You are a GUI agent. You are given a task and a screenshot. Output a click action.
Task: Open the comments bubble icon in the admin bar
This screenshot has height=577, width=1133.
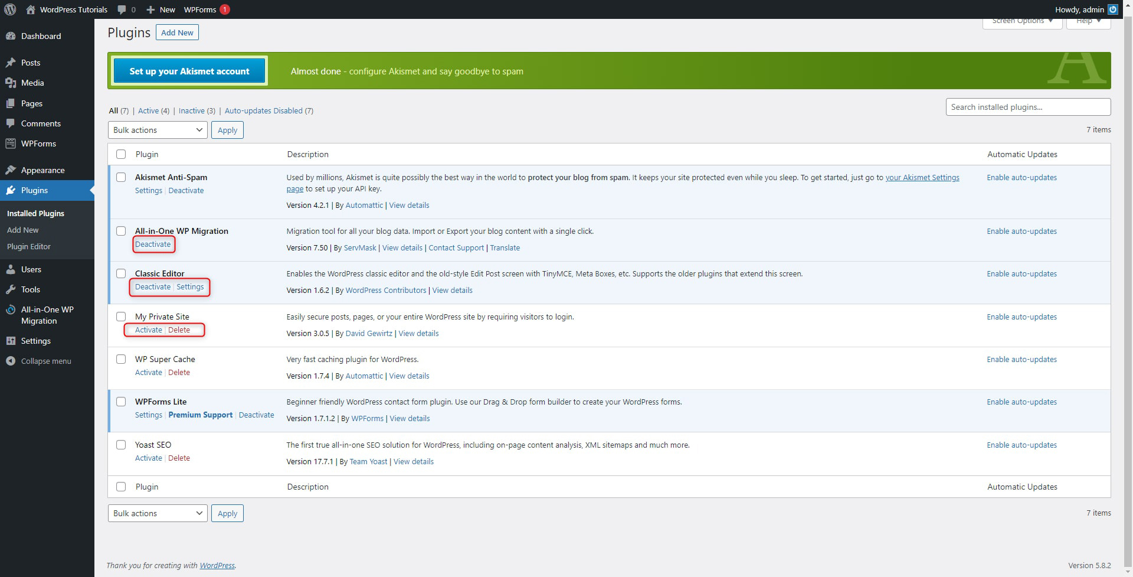click(122, 9)
